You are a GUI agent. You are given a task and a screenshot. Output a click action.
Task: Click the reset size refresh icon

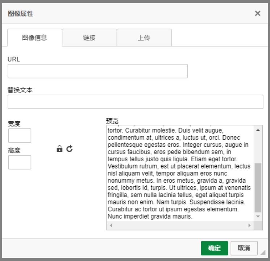[70, 149]
